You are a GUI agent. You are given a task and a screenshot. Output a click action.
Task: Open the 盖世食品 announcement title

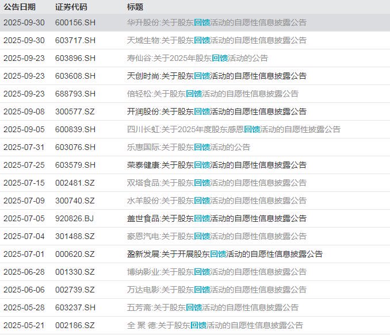pos(217,218)
